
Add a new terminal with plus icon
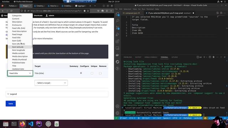204,57
